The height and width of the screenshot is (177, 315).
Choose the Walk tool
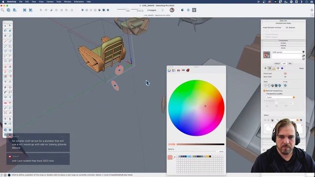(x=10, y=119)
